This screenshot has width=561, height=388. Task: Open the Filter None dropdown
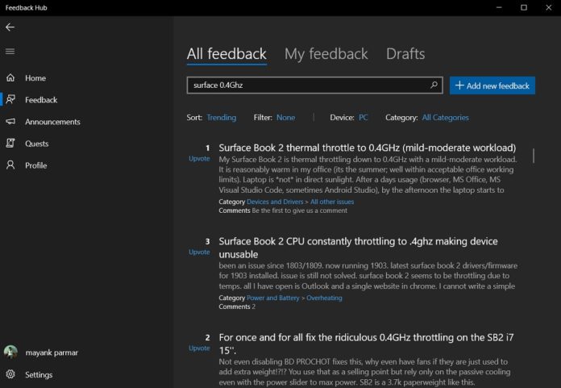click(x=285, y=118)
